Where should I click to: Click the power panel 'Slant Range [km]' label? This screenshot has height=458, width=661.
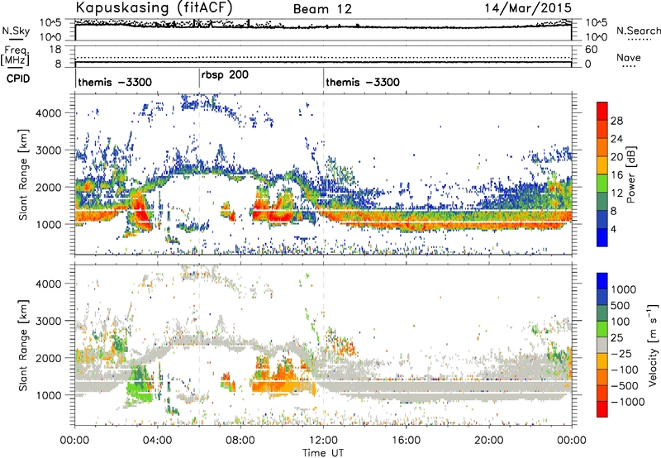(23, 174)
